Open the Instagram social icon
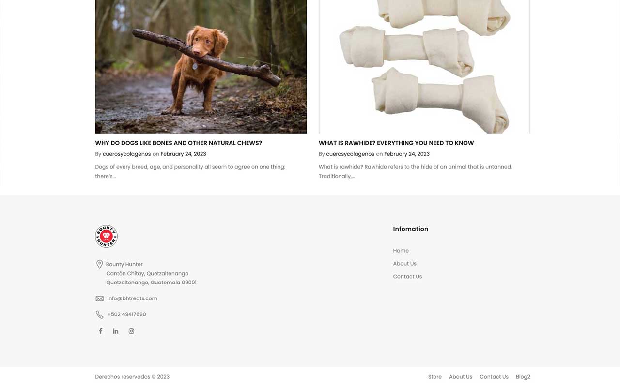The height and width of the screenshot is (387, 620). coord(131,331)
